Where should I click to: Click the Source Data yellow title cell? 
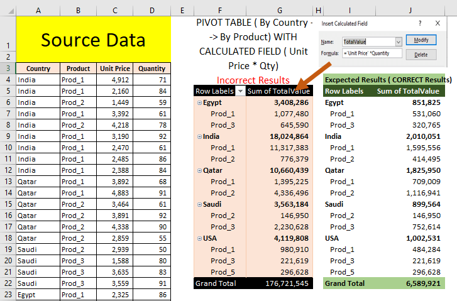click(x=93, y=40)
